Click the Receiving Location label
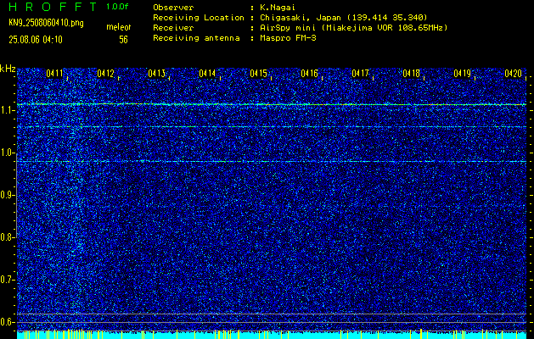534x339 pixels. pos(199,17)
